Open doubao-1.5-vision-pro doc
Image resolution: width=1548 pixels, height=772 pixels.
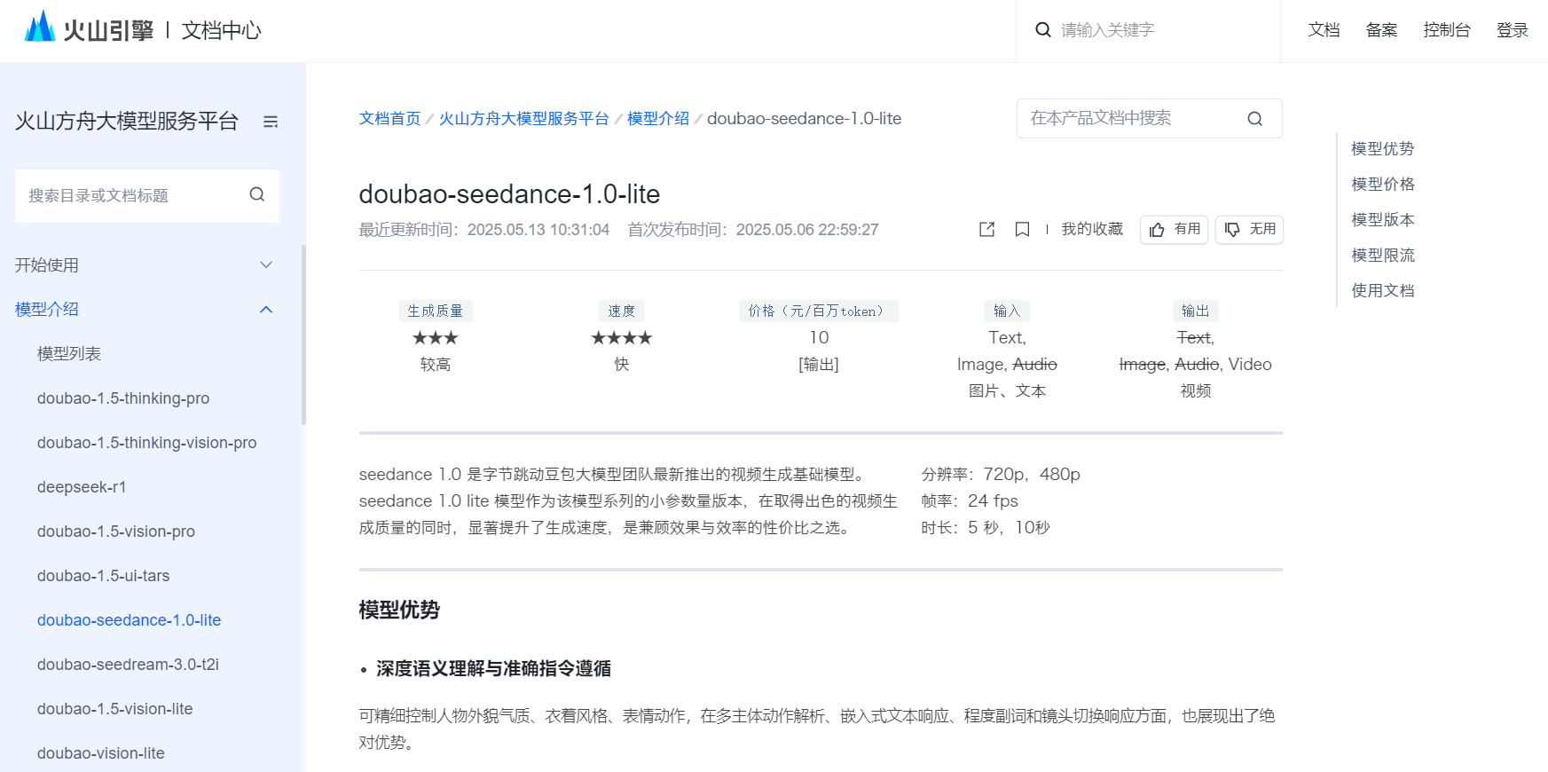[x=116, y=532]
